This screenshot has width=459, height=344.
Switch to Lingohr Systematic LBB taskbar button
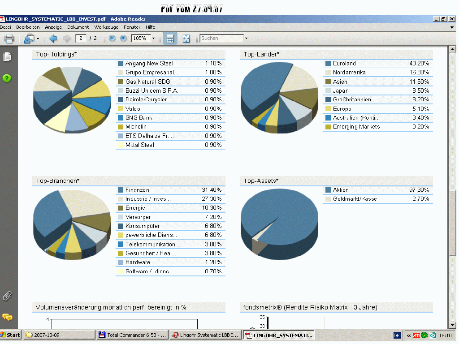click(x=206, y=335)
